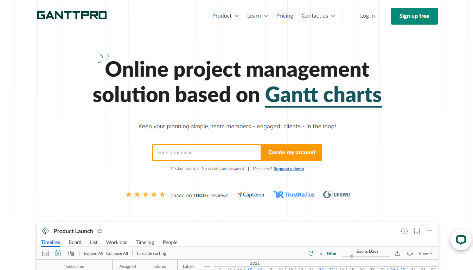Click the checklist toolbar icon

pyautogui.click(x=45, y=253)
